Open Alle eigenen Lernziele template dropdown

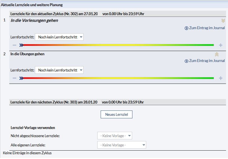click(121, 145)
